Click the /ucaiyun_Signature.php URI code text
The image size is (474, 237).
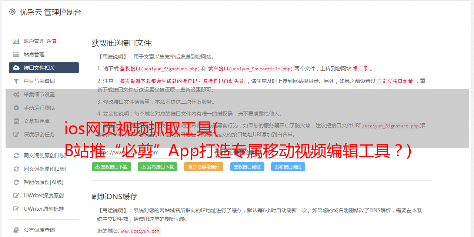(x=390, y=126)
